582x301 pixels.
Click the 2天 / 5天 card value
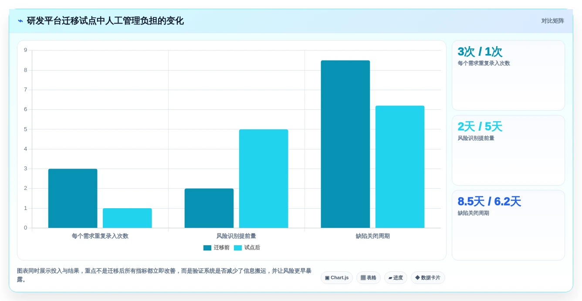pyautogui.click(x=480, y=127)
